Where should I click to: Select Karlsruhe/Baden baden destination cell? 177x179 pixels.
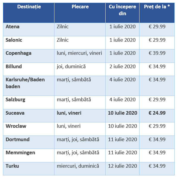(29, 86)
